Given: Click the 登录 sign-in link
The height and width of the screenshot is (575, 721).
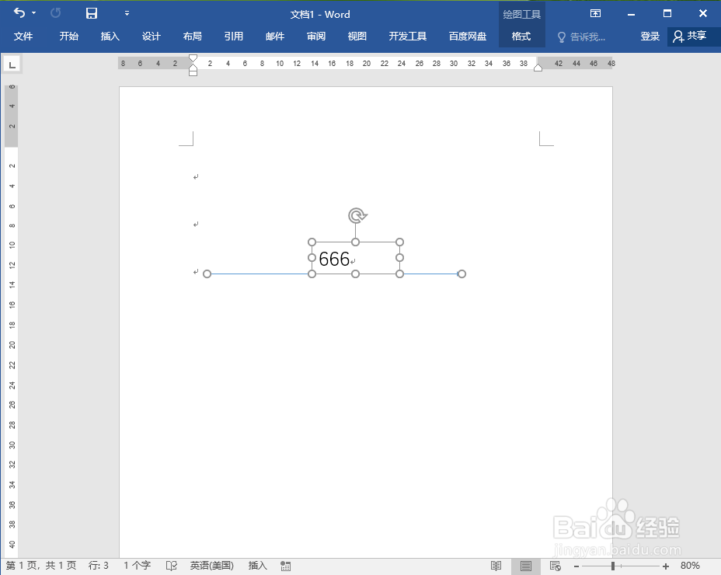Looking at the screenshot, I should [x=650, y=37].
